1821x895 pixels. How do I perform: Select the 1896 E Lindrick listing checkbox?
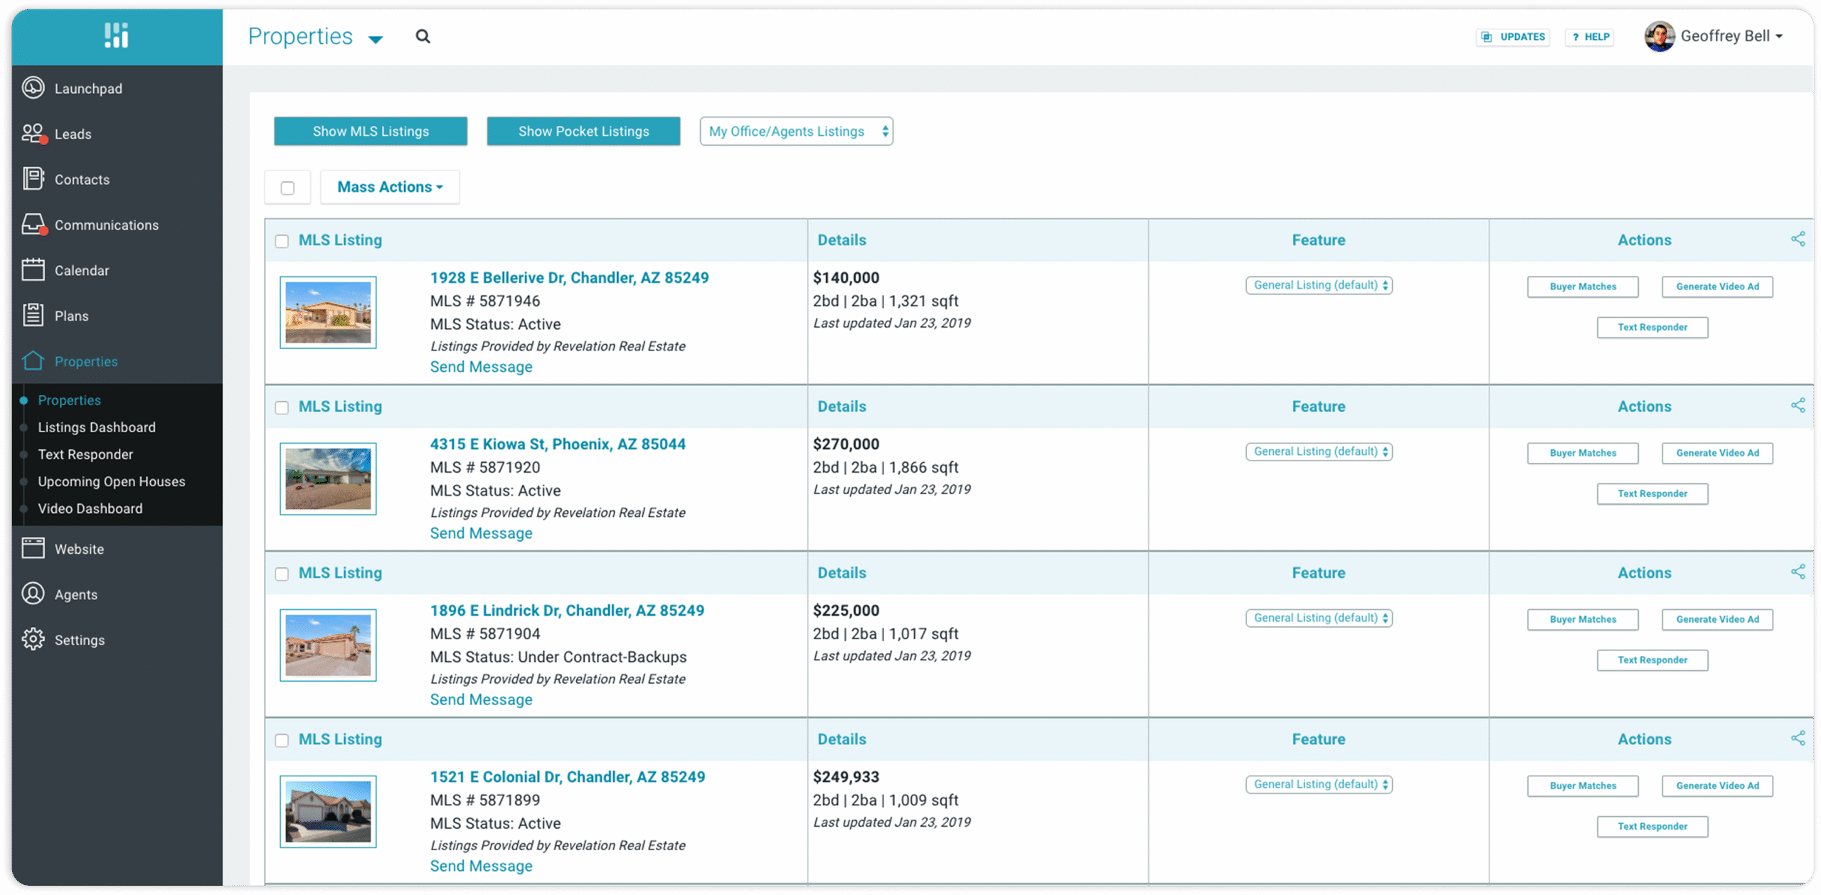(x=282, y=574)
